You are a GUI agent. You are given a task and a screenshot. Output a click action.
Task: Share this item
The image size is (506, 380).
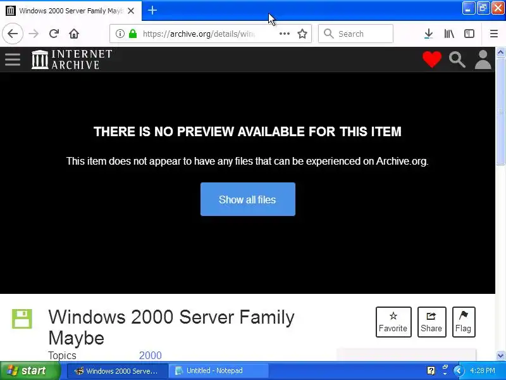click(x=431, y=322)
